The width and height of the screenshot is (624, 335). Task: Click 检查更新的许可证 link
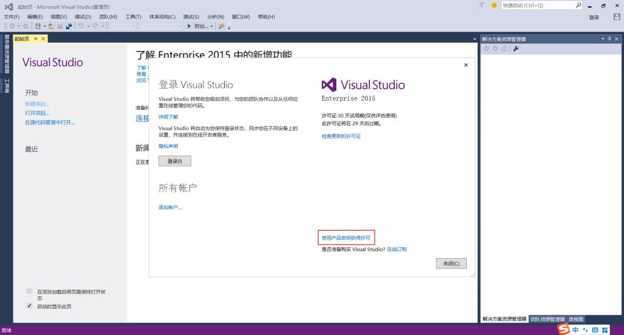(341, 136)
